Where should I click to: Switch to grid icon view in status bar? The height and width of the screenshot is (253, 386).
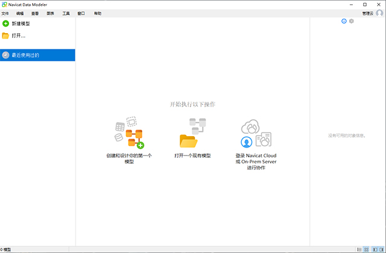pos(366,249)
